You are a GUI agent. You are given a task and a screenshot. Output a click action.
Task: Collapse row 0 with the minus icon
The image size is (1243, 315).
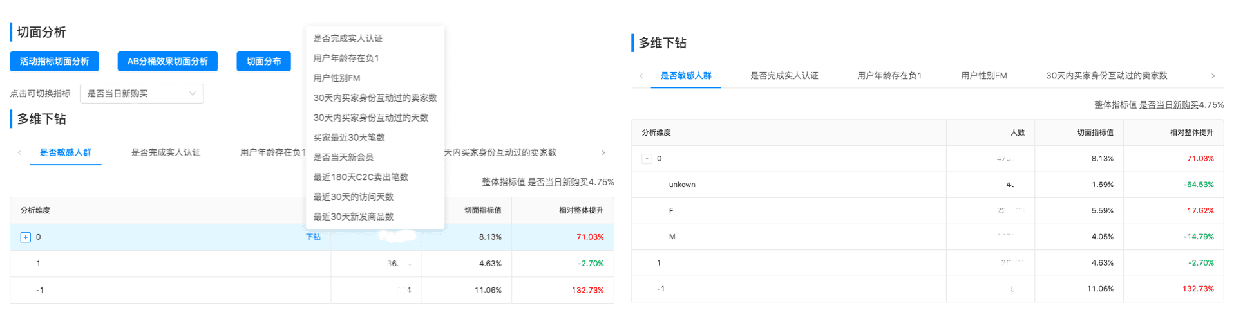[x=647, y=159]
